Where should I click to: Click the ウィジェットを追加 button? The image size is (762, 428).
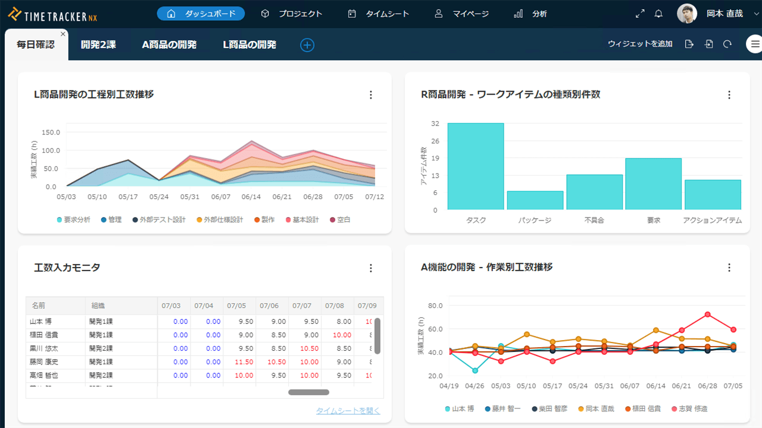(640, 44)
